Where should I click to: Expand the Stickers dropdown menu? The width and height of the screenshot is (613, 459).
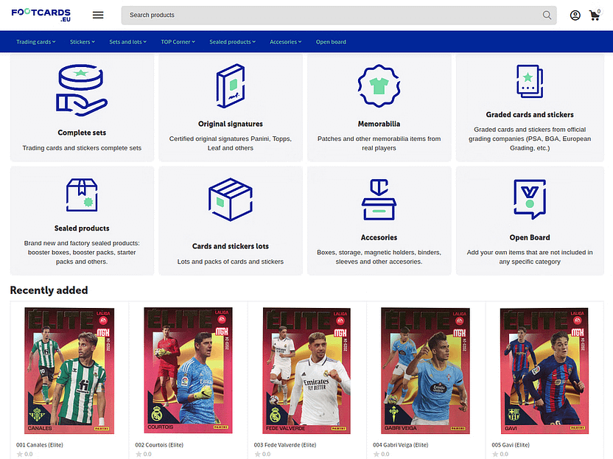tap(83, 42)
